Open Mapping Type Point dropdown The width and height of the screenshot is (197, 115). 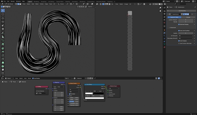click(61, 87)
